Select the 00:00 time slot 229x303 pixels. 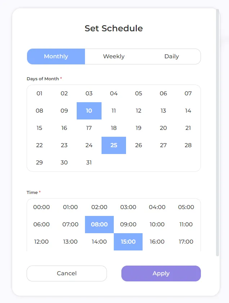click(41, 207)
